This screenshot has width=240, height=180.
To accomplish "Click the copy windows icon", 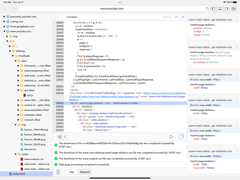I will tap(181, 137).
